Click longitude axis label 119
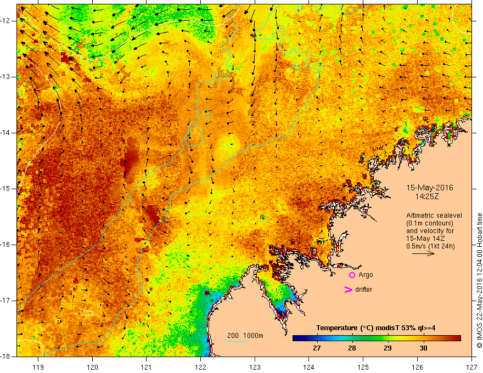The width and height of the screenshot is (483, 373). (x=38, y=367)
